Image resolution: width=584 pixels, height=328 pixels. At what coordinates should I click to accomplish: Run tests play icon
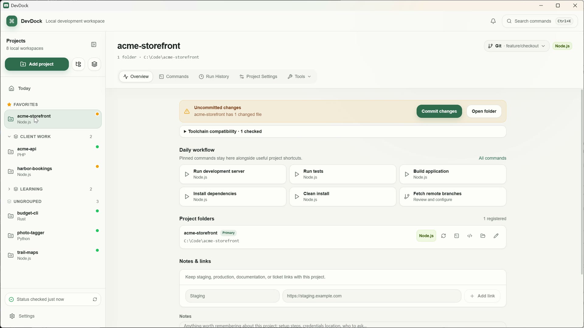click(297, 174)
